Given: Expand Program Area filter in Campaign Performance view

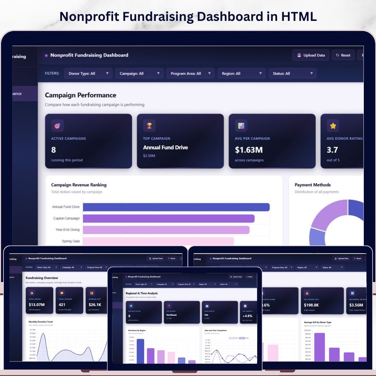Looking at the screenshot, I should tap(190, 73).
